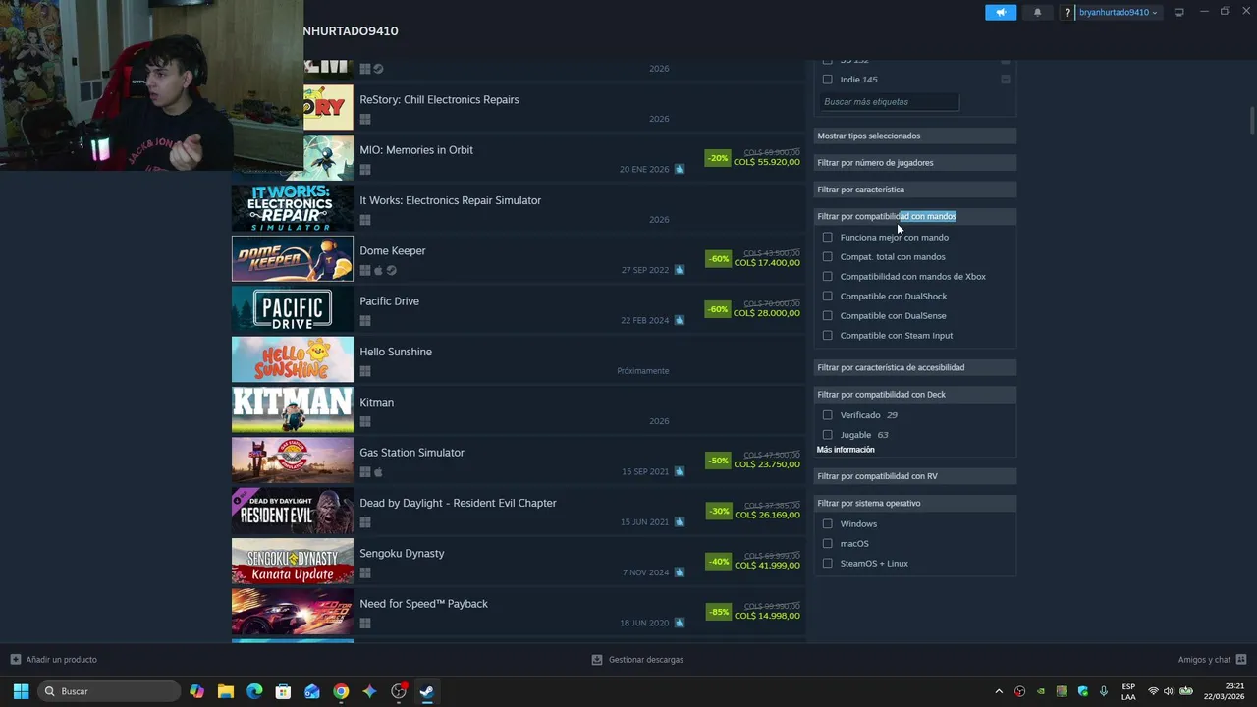
Task: Click the Windows taskbar Buscar search box
Action: [110, 691]
